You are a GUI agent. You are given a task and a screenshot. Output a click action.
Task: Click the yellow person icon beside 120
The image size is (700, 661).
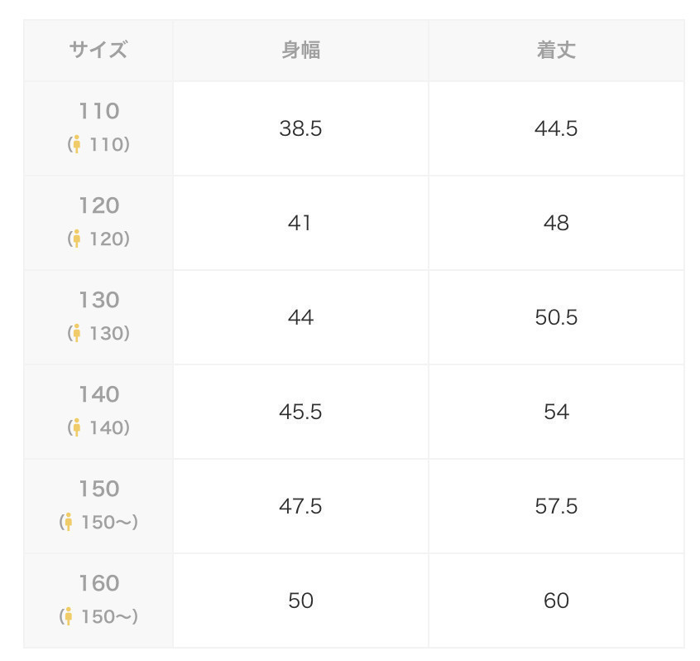coord(77,239)
